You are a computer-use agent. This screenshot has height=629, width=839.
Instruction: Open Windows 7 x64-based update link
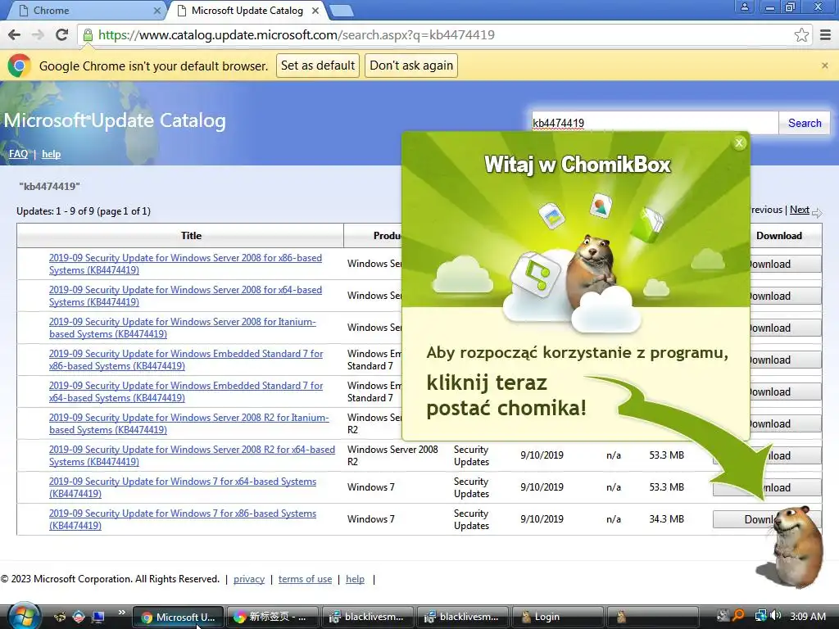(x=183, y=487)
